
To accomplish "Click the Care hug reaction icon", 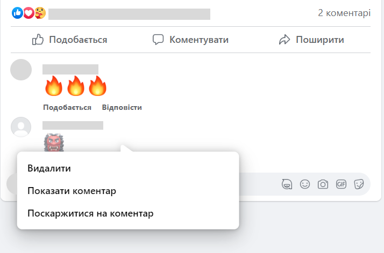I will pos(39,13).
